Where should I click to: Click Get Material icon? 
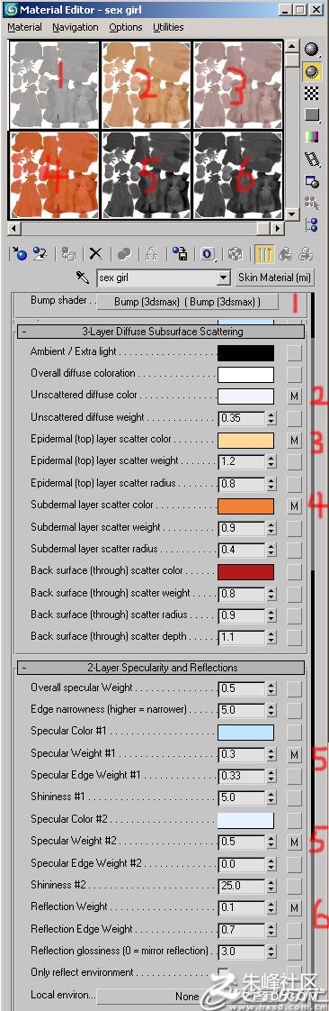coord(19,253)
